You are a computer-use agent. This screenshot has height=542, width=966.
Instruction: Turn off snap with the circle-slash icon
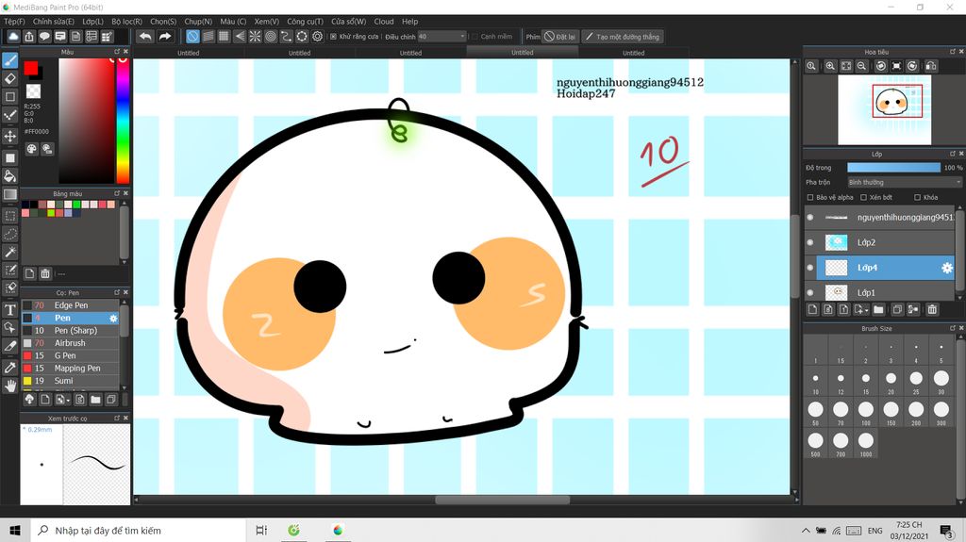pos(192,37)
